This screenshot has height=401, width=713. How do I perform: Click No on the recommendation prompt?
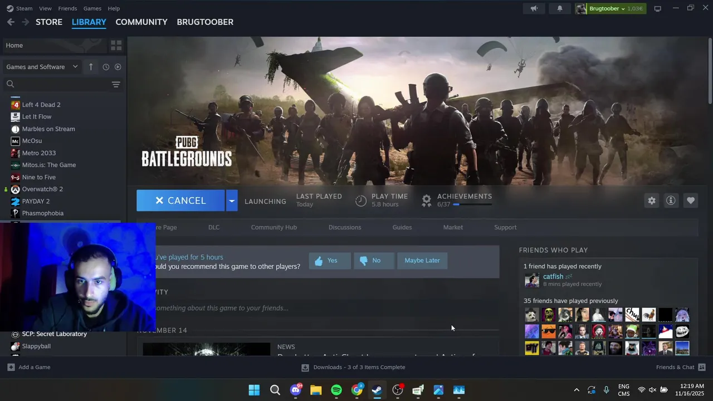click(x=374, y=261)
